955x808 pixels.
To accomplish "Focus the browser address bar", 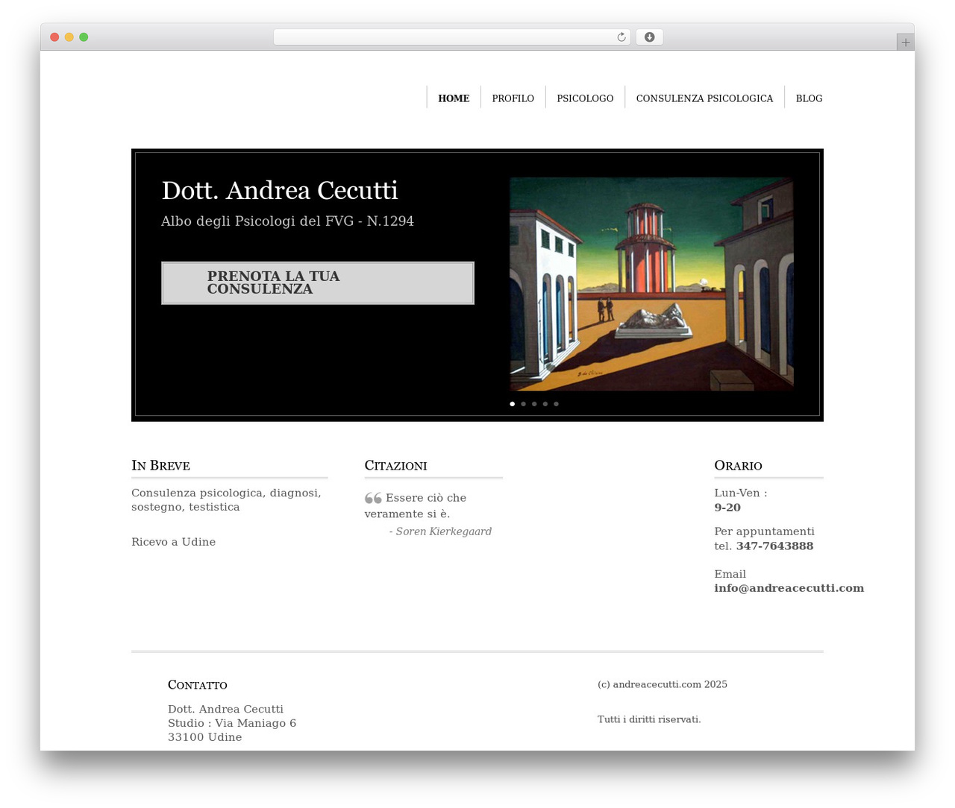I will tap(451, 37).
